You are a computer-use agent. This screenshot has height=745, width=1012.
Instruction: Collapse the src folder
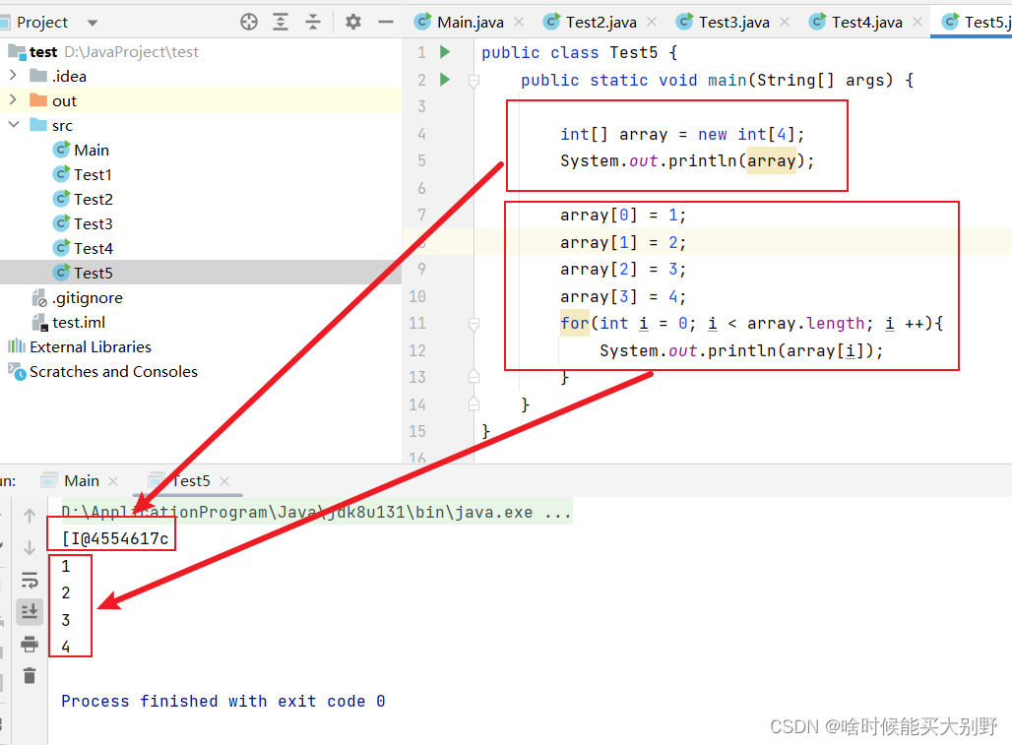[x=13, y=124]
